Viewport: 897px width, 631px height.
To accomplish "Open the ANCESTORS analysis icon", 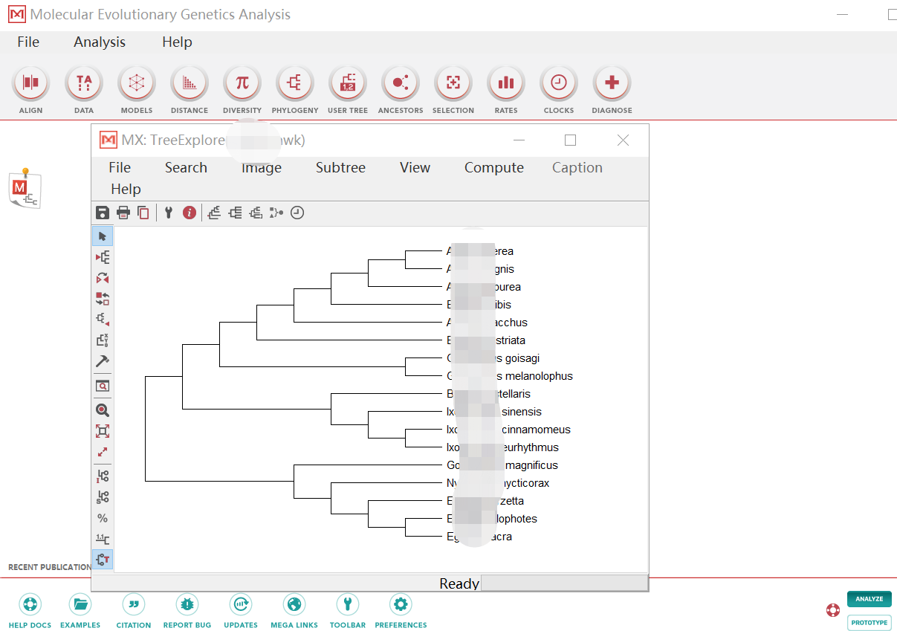I will click(401, 83).
